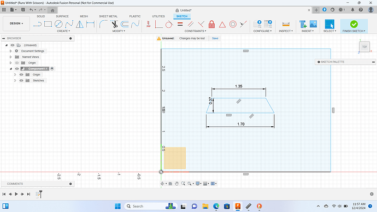Expand the Named Views node
This screenshot has height=212, width=377.
coord(10,57)
